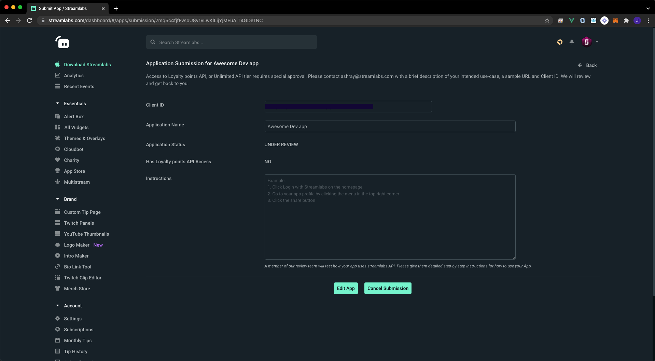Click the Intro Maker play icon

[x=57, y=255]
